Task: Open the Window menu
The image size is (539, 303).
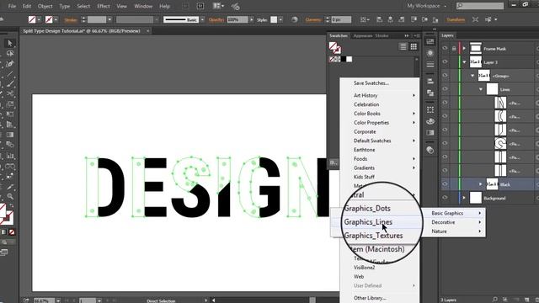Action: (143, 6)
